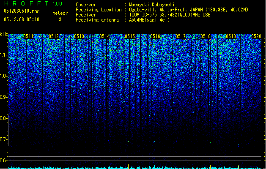Select the file name 0512060510.png
Screen dimensions: 266x169
(x=22, y=11)
